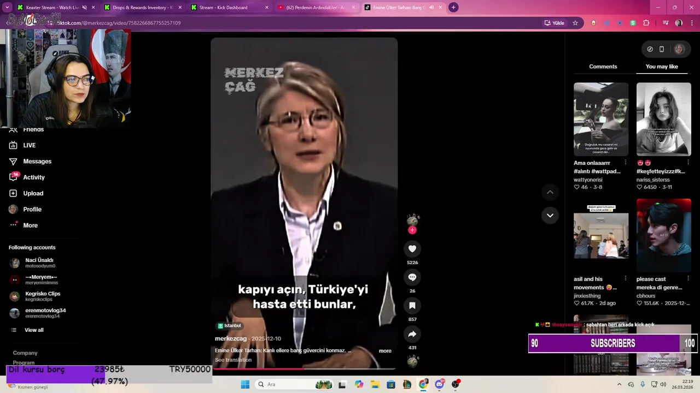Like the video with the heart icon
The width and height of the screenshot is (700, 393).
coord(412,249)
